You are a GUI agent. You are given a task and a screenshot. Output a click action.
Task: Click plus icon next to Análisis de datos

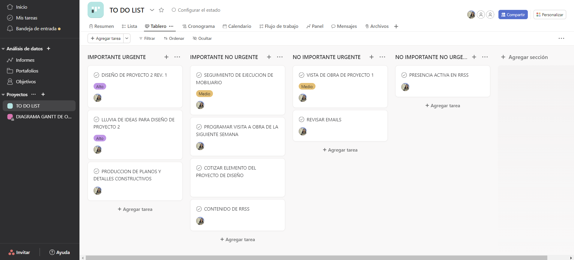[x=48, y=49]
